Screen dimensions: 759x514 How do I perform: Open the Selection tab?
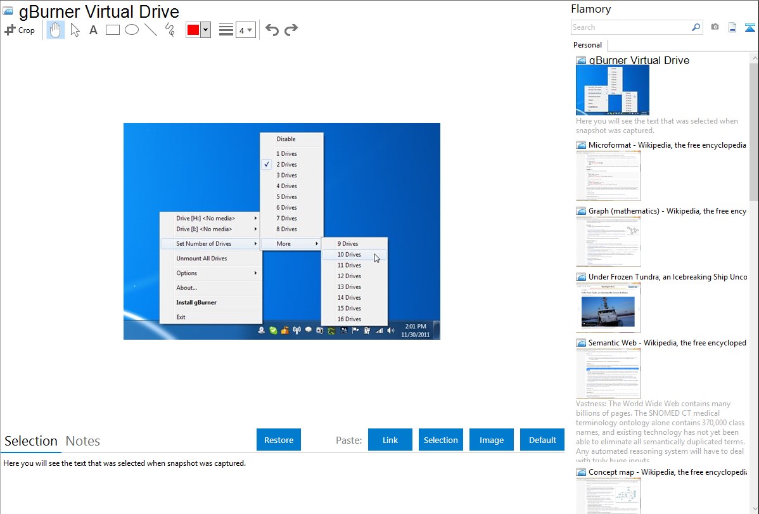[31, 441]
